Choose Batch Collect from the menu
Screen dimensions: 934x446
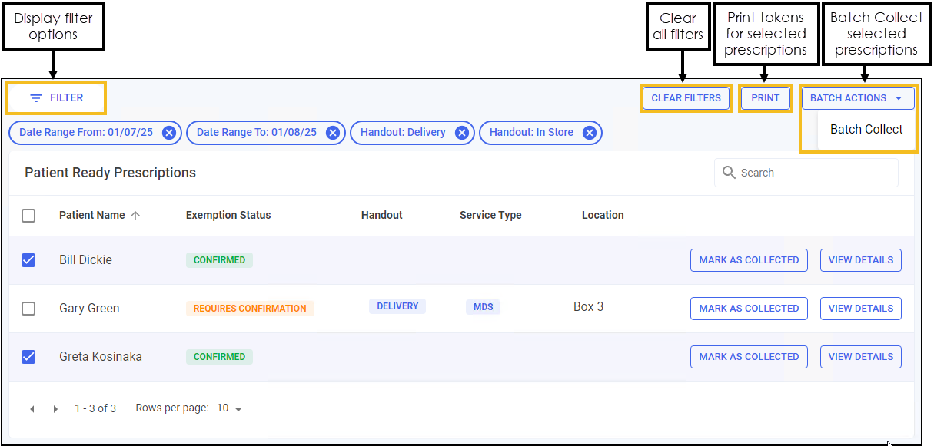tap(866, 130)
